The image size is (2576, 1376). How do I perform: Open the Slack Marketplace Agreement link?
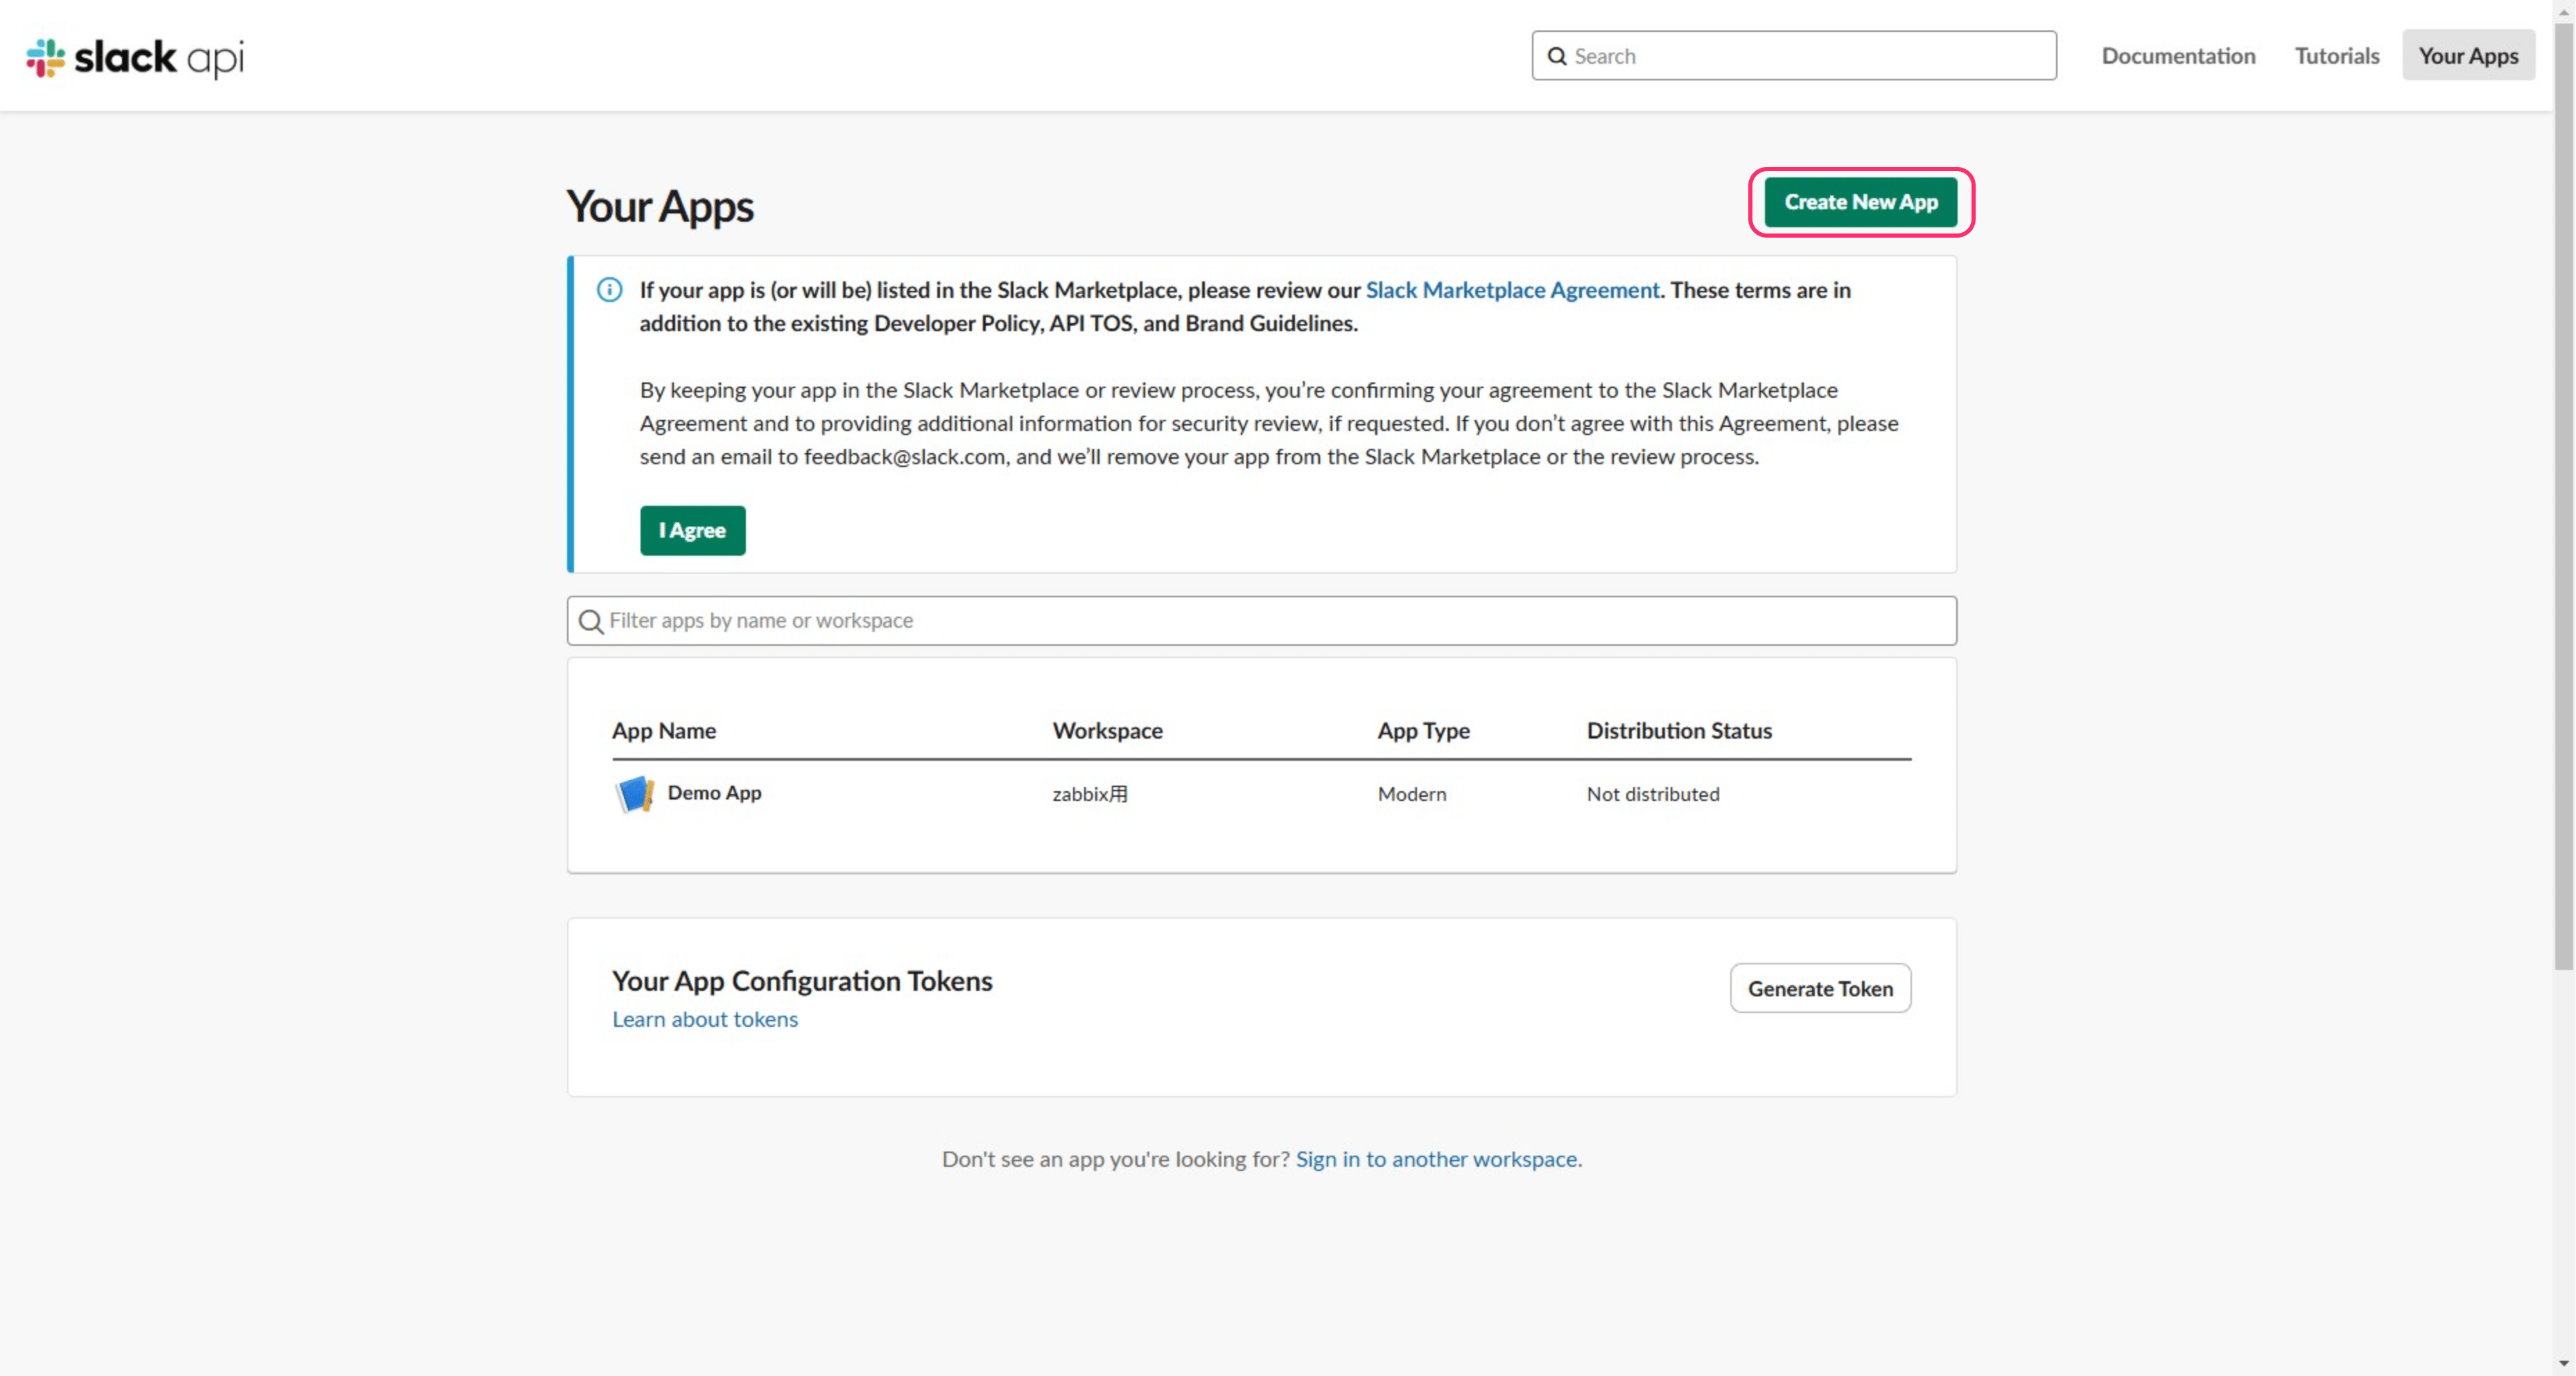1512,290
